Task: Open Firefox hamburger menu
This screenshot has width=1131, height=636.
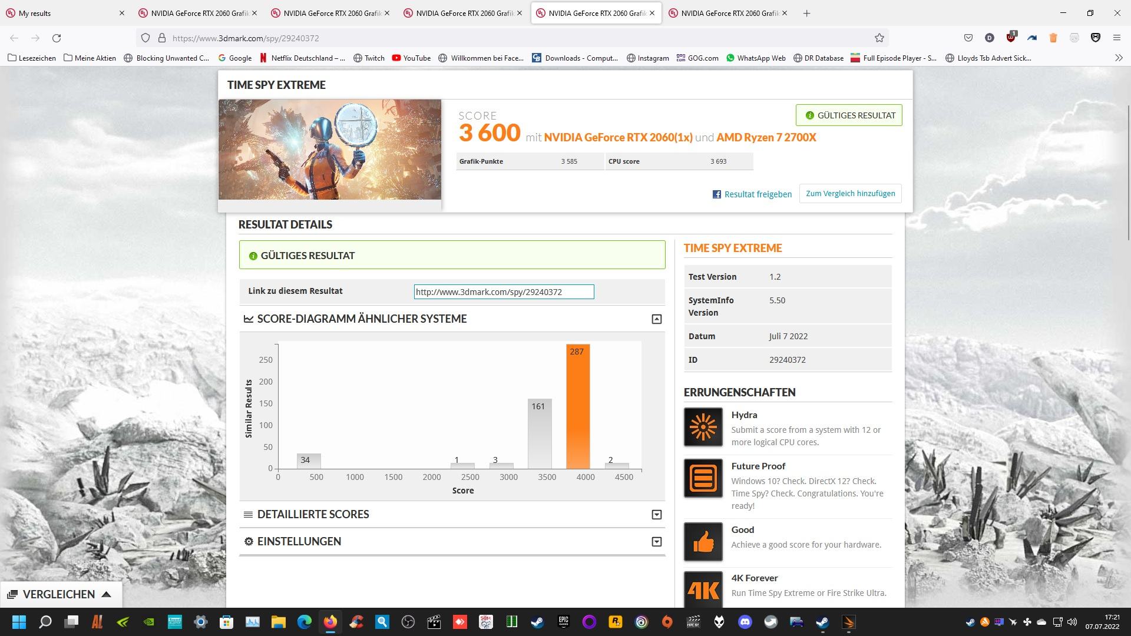Action: [1116, 38]
